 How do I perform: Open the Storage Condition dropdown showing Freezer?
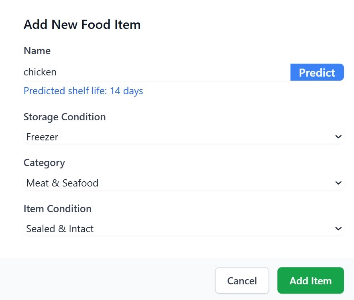pyautogui.click(x=183, y=137)
